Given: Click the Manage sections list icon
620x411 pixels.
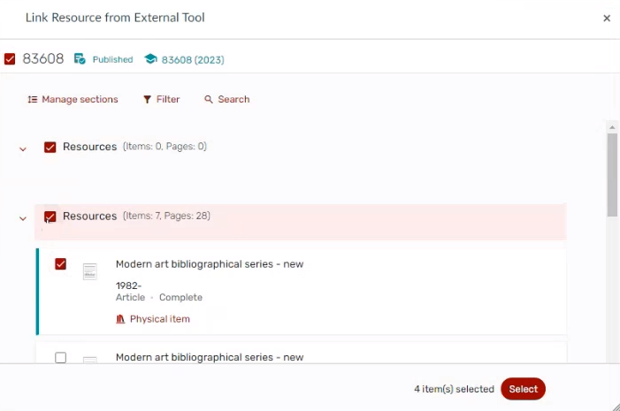Looking at the screenshot, I should click(33, 99).
